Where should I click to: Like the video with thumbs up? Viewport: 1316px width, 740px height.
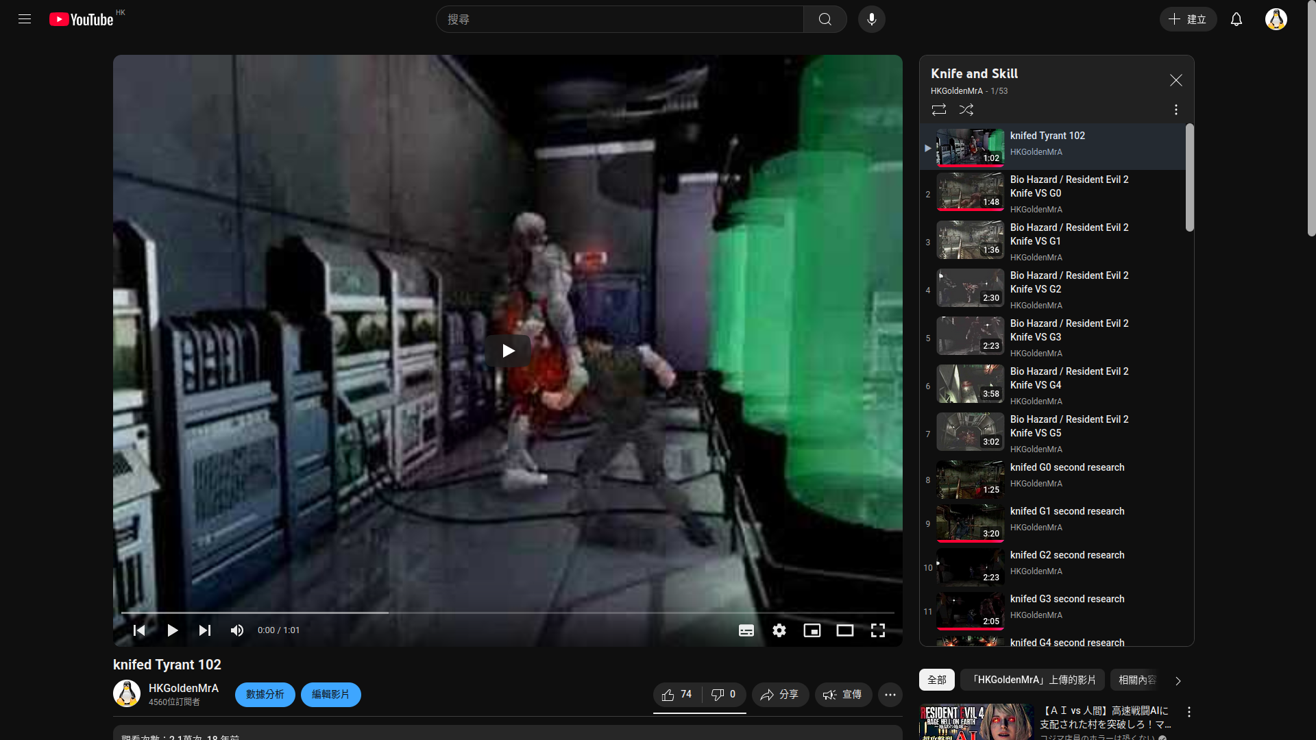[677, 695]
